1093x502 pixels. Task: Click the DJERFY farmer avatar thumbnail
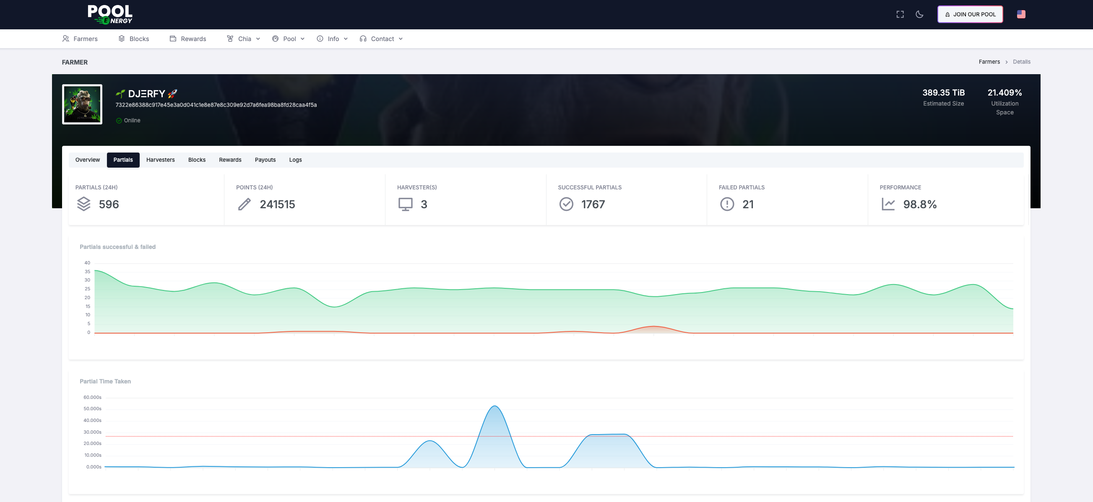pyautogui.click(x=82, y=104)
